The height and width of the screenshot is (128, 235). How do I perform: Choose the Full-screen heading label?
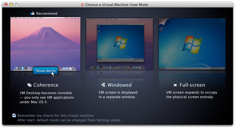[192, 85]
